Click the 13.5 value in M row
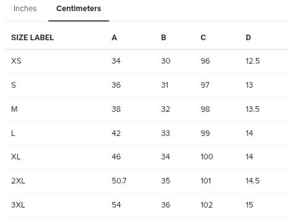Image resolution: width=290 pixels, height=223 pixels. click(x=252, y=109)
